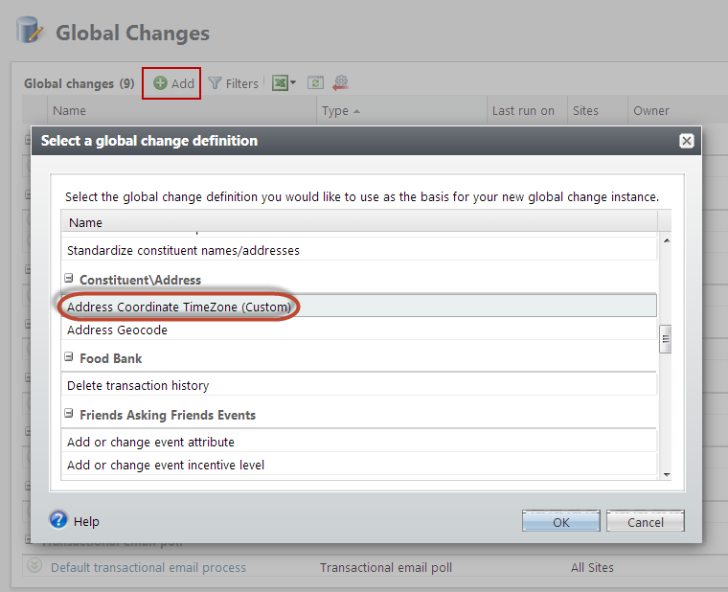Close the Select a global change definition dialog
Screen dimensions: 728x592
click(x=686, y=141)
